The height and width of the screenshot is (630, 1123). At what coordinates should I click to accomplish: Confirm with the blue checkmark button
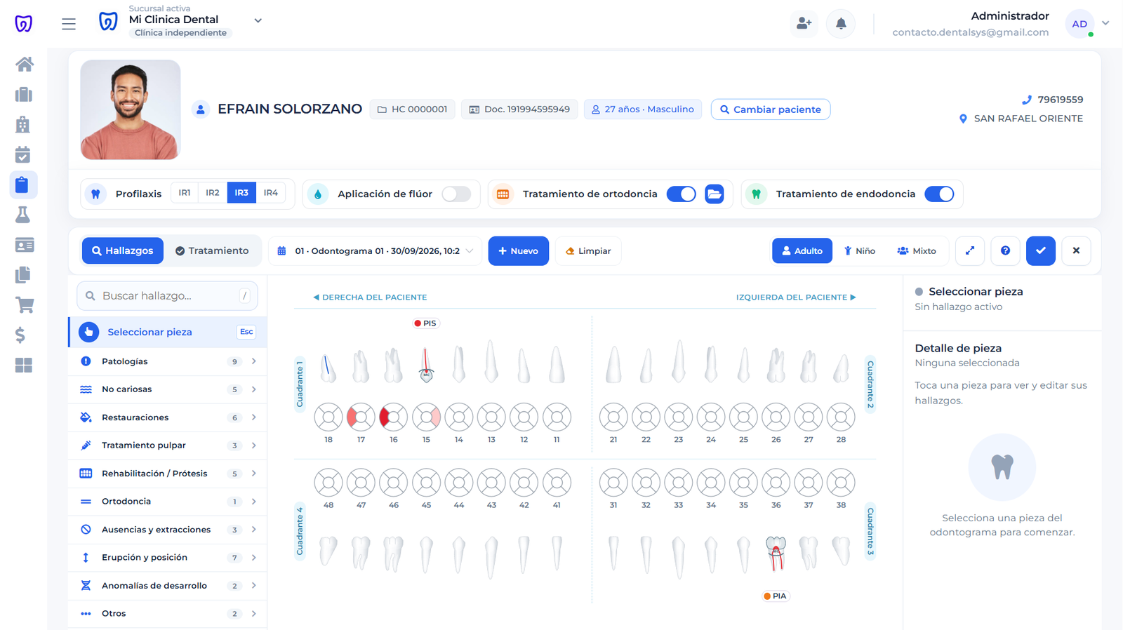click(x=1041, y=250)
